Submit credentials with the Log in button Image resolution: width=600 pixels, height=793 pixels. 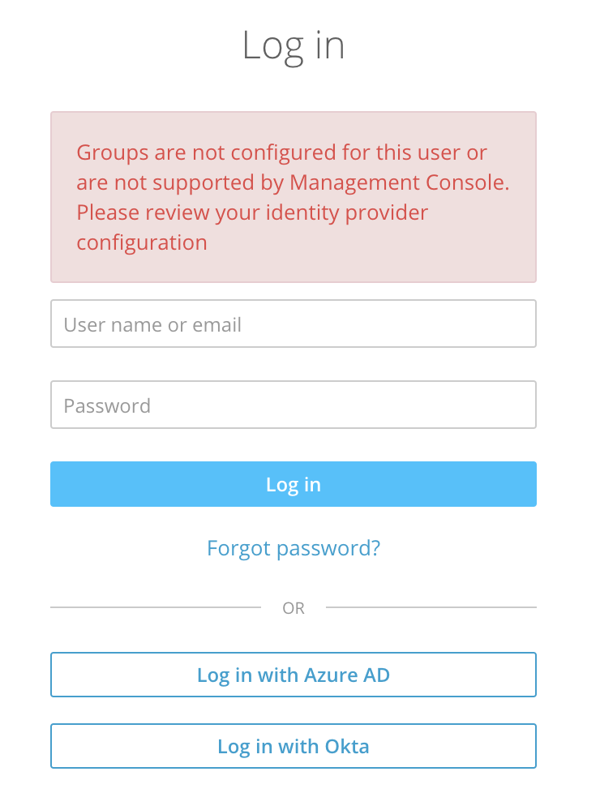(293, 484)
